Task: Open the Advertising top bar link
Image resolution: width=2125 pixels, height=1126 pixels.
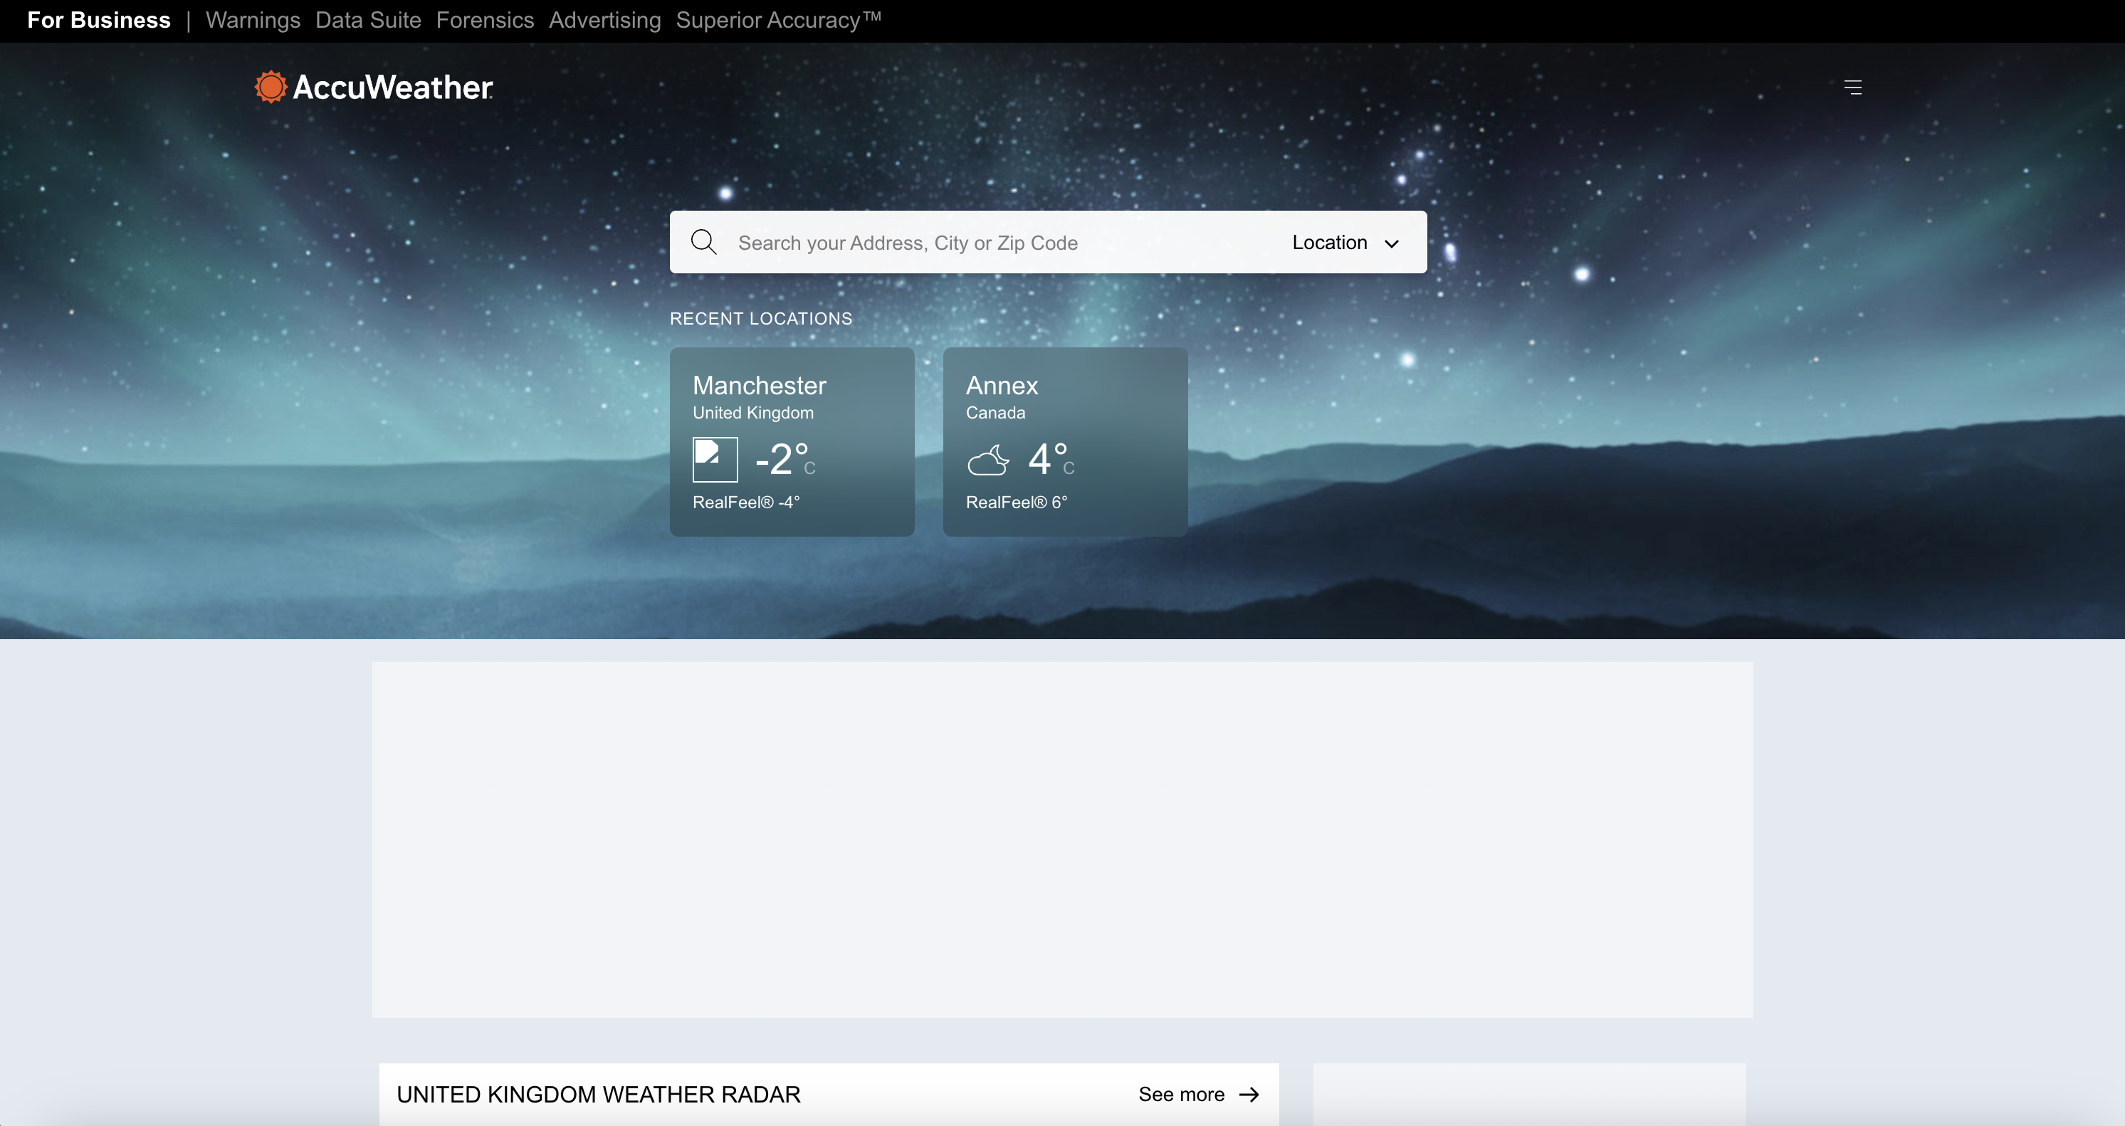Action: pos(604,21)
